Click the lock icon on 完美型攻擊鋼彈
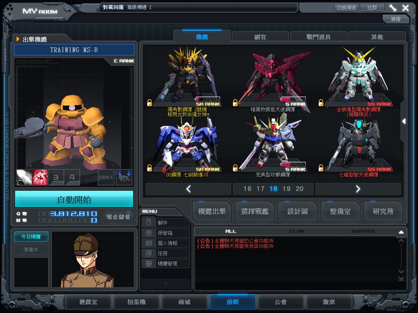The height and width of the screenshot is (313, 418). 235,168
